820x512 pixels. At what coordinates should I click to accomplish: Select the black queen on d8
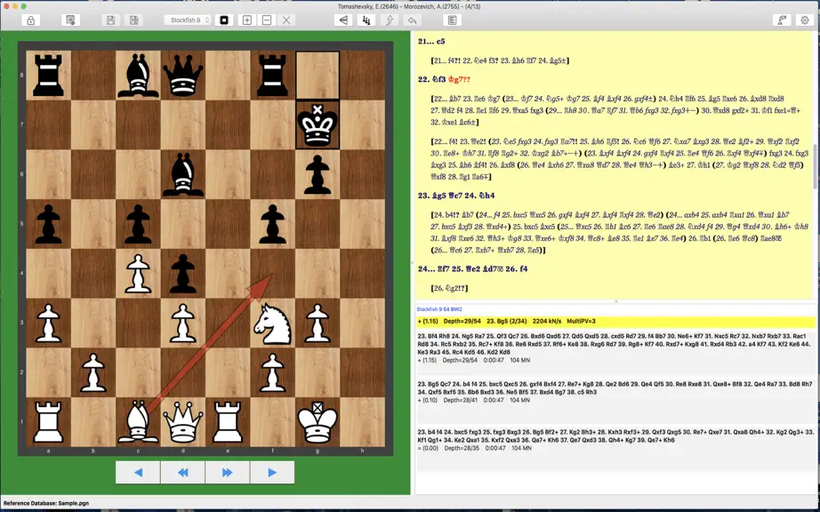pyautogui.click(x=183, y=76)
